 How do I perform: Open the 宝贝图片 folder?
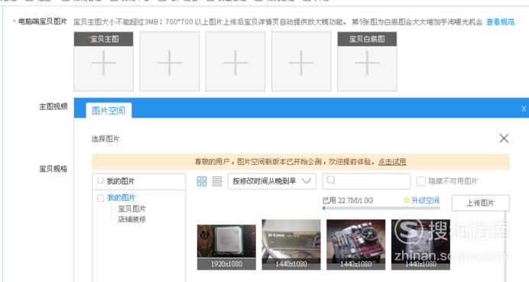(x=132, y=209)
